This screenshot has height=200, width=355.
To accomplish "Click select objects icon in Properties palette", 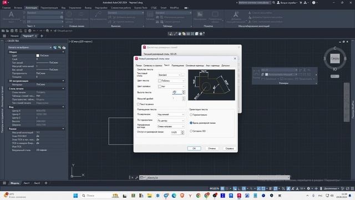I will click(x=59, y=47).
